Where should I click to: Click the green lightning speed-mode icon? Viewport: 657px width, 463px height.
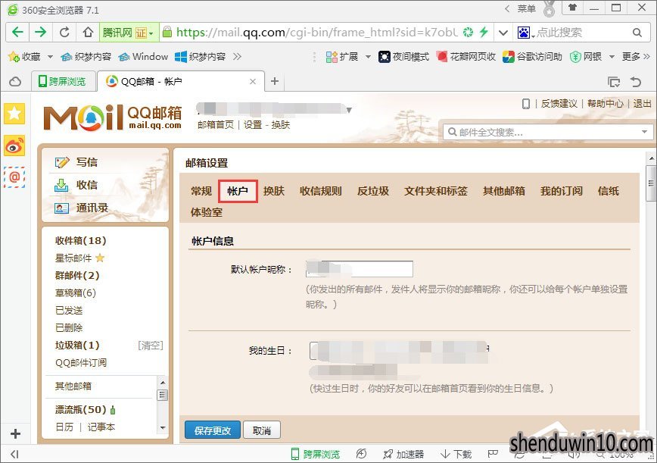tap(484, 33)
